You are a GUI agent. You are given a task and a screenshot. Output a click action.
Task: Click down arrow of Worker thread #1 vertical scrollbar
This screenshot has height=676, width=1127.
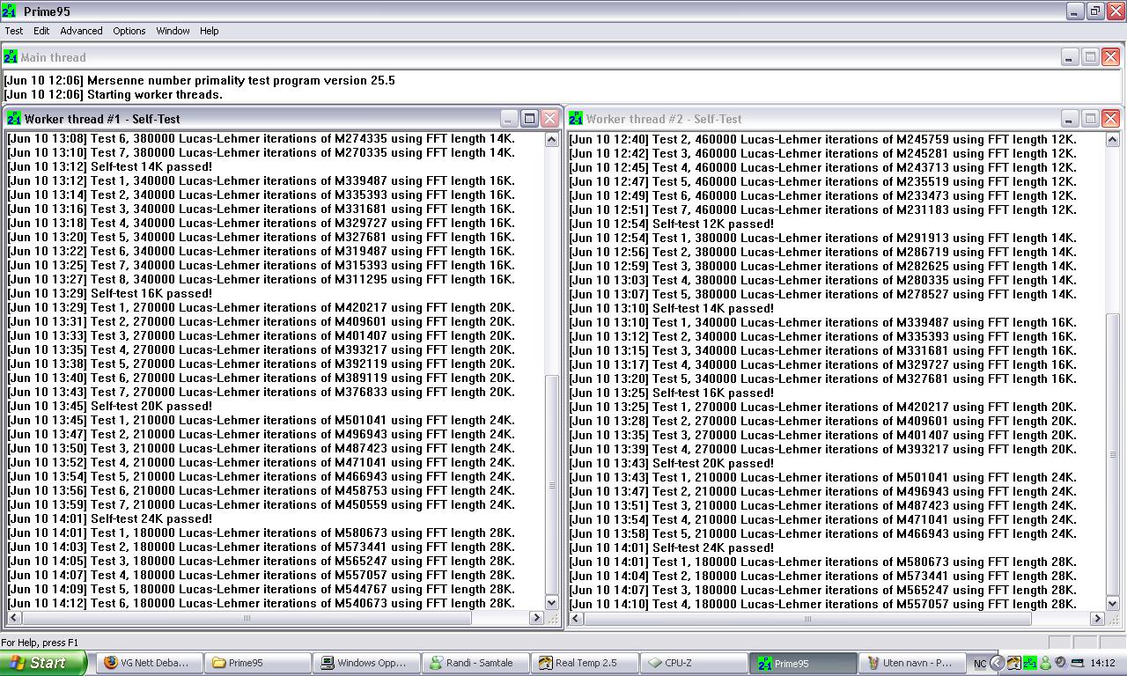coord(552,603)
